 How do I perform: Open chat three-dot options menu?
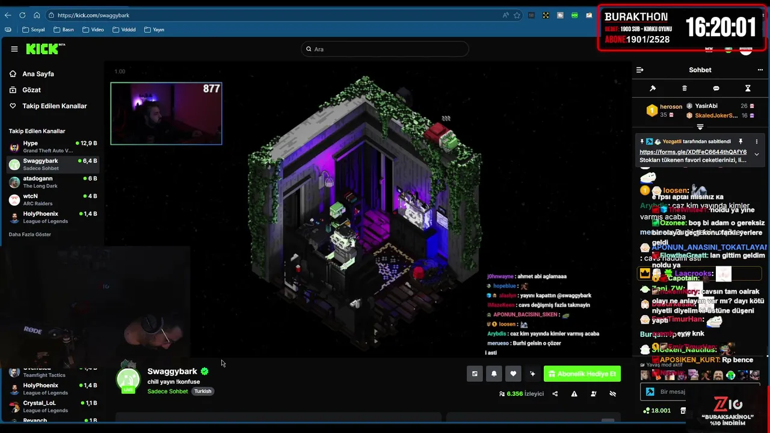click(760, 70)
